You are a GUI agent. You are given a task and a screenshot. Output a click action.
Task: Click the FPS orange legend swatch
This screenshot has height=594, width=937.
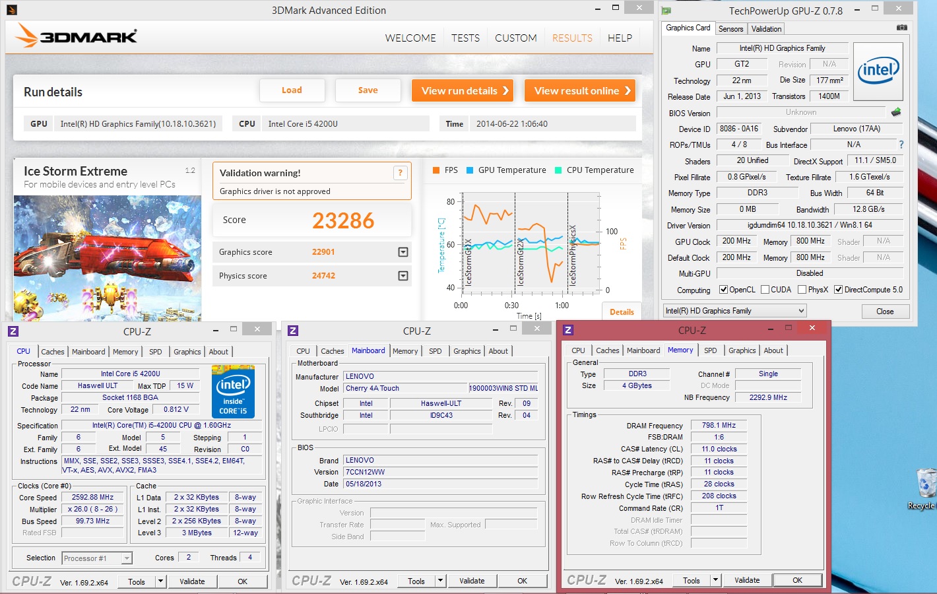tap(436, 170)
